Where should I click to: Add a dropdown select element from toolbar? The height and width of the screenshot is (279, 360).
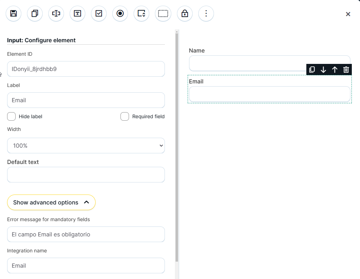[x=141, y=14]
